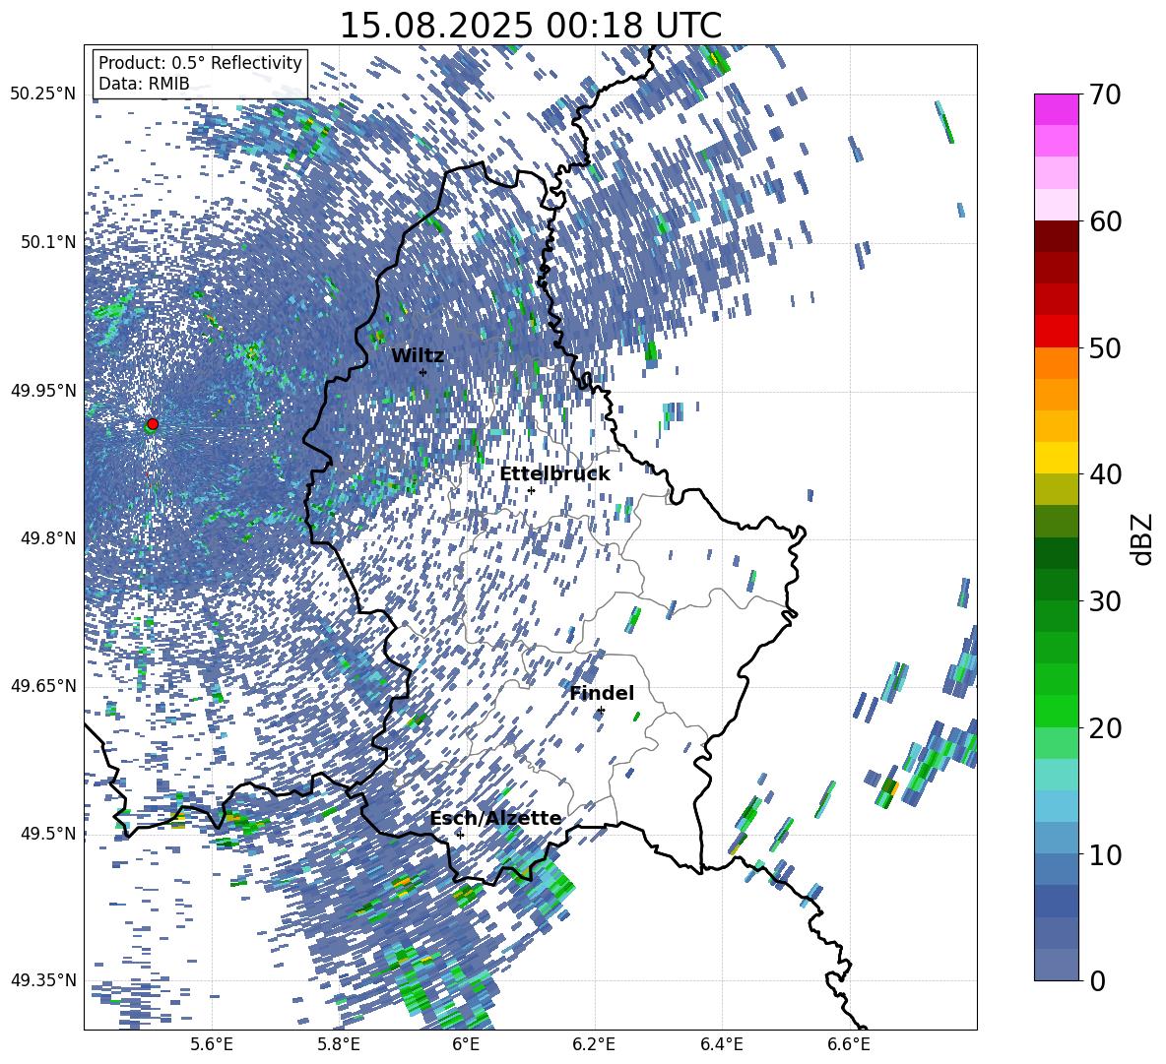Click the 'Data: RMIB' text
1166x1064 pixels.
[x=144, y=84]
